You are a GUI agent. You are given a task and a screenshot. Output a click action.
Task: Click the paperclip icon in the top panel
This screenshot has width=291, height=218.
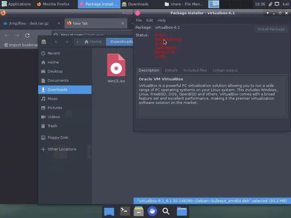point(271,4)
